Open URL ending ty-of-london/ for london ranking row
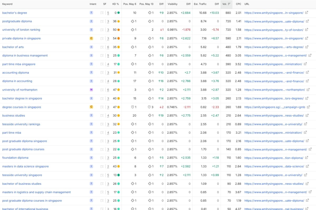Viewport: 316px width, 210px height. point(274,30)
